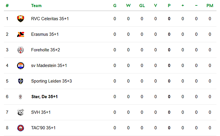
Task: Click the Sporting Leiden shield logo
Action: point(21,81)
